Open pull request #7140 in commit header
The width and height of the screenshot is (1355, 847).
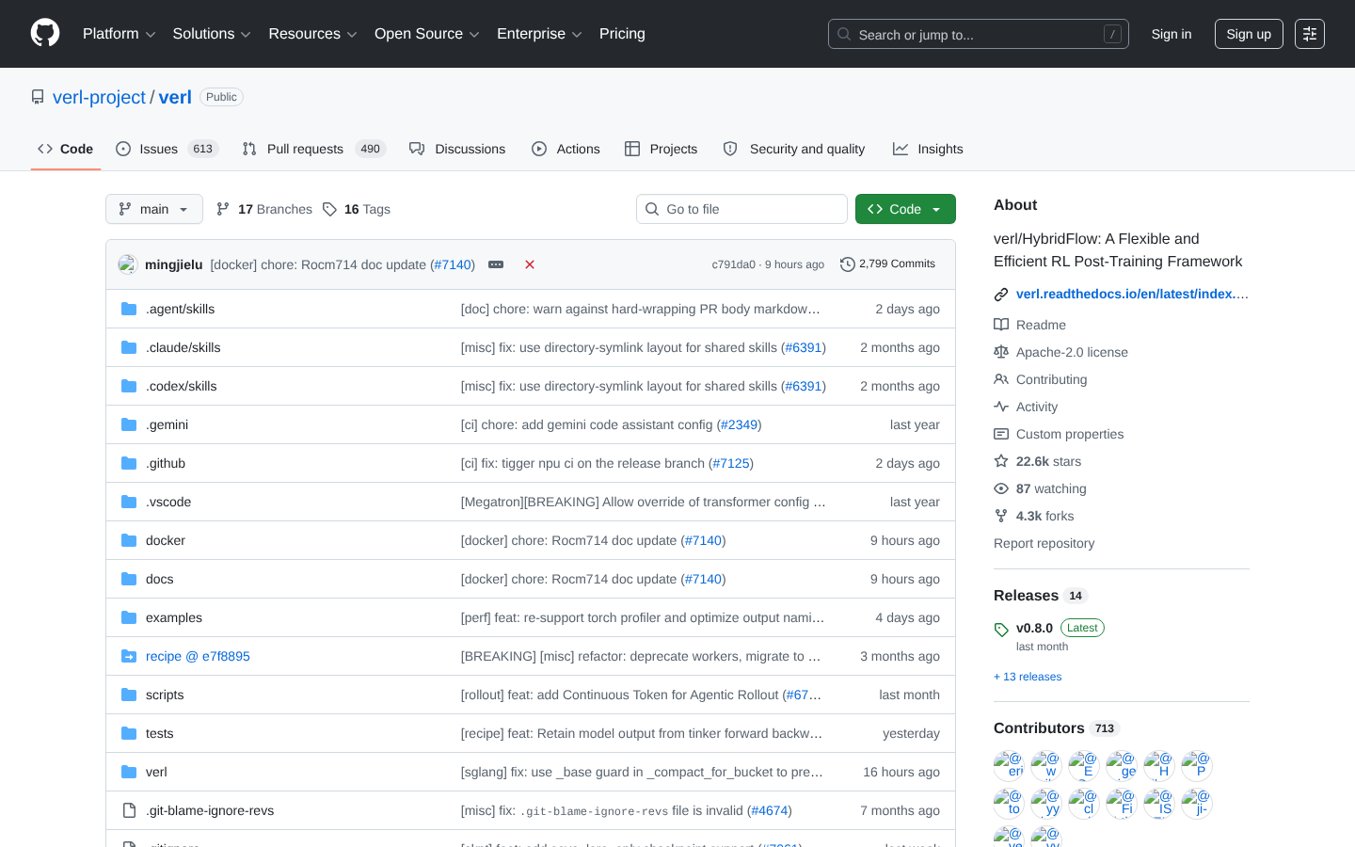coord(453,264)
